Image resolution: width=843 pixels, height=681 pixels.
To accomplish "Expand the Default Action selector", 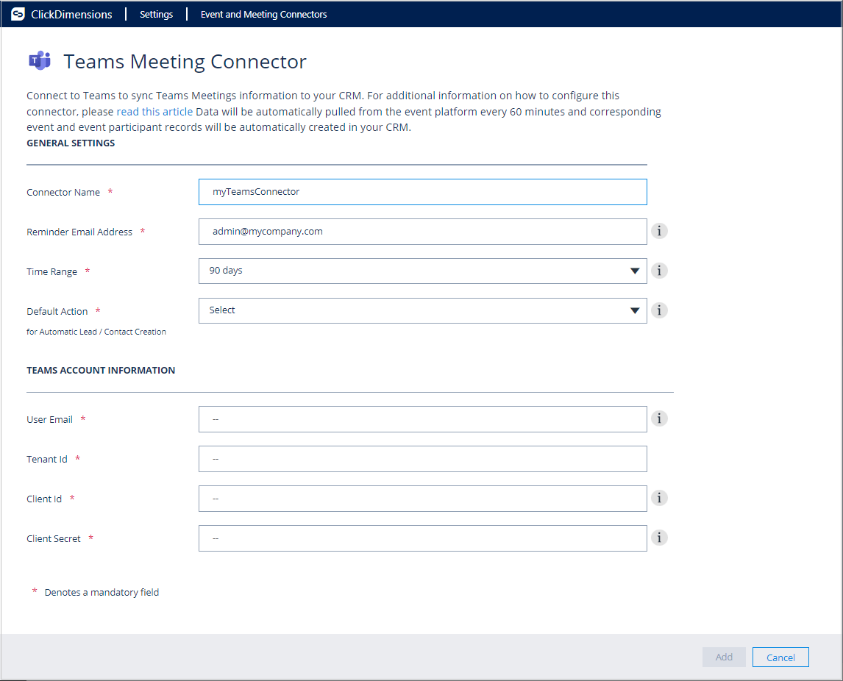I will click(635, 310).
